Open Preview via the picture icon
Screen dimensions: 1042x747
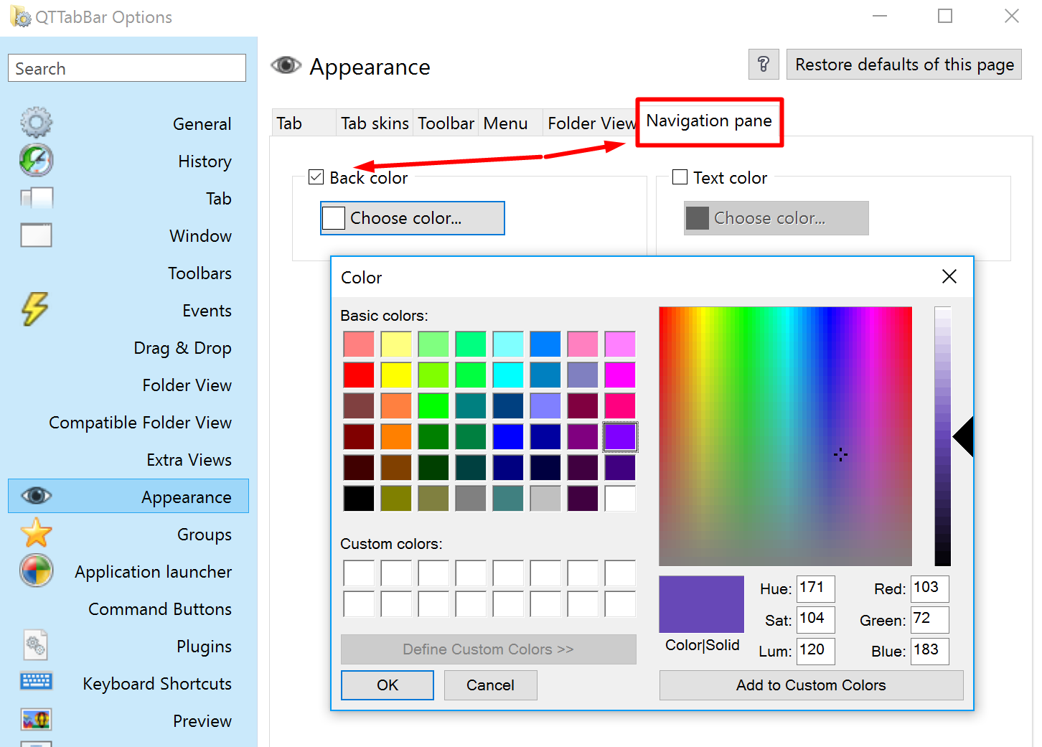click(36, 718)
